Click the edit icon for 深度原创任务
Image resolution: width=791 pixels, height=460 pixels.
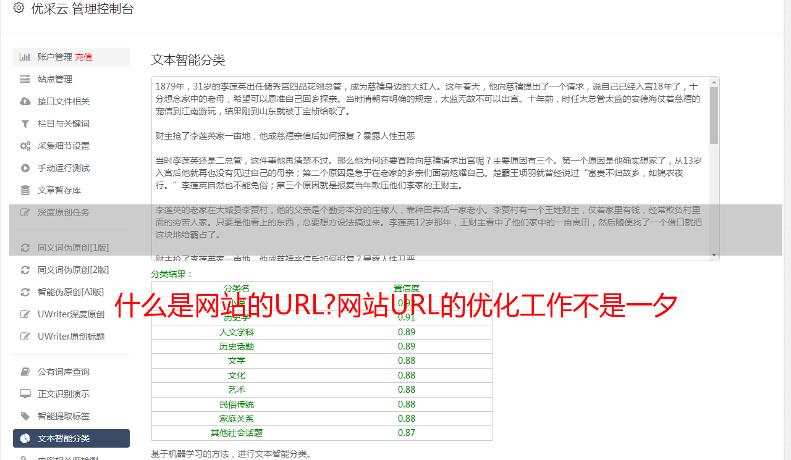(25, 212)
